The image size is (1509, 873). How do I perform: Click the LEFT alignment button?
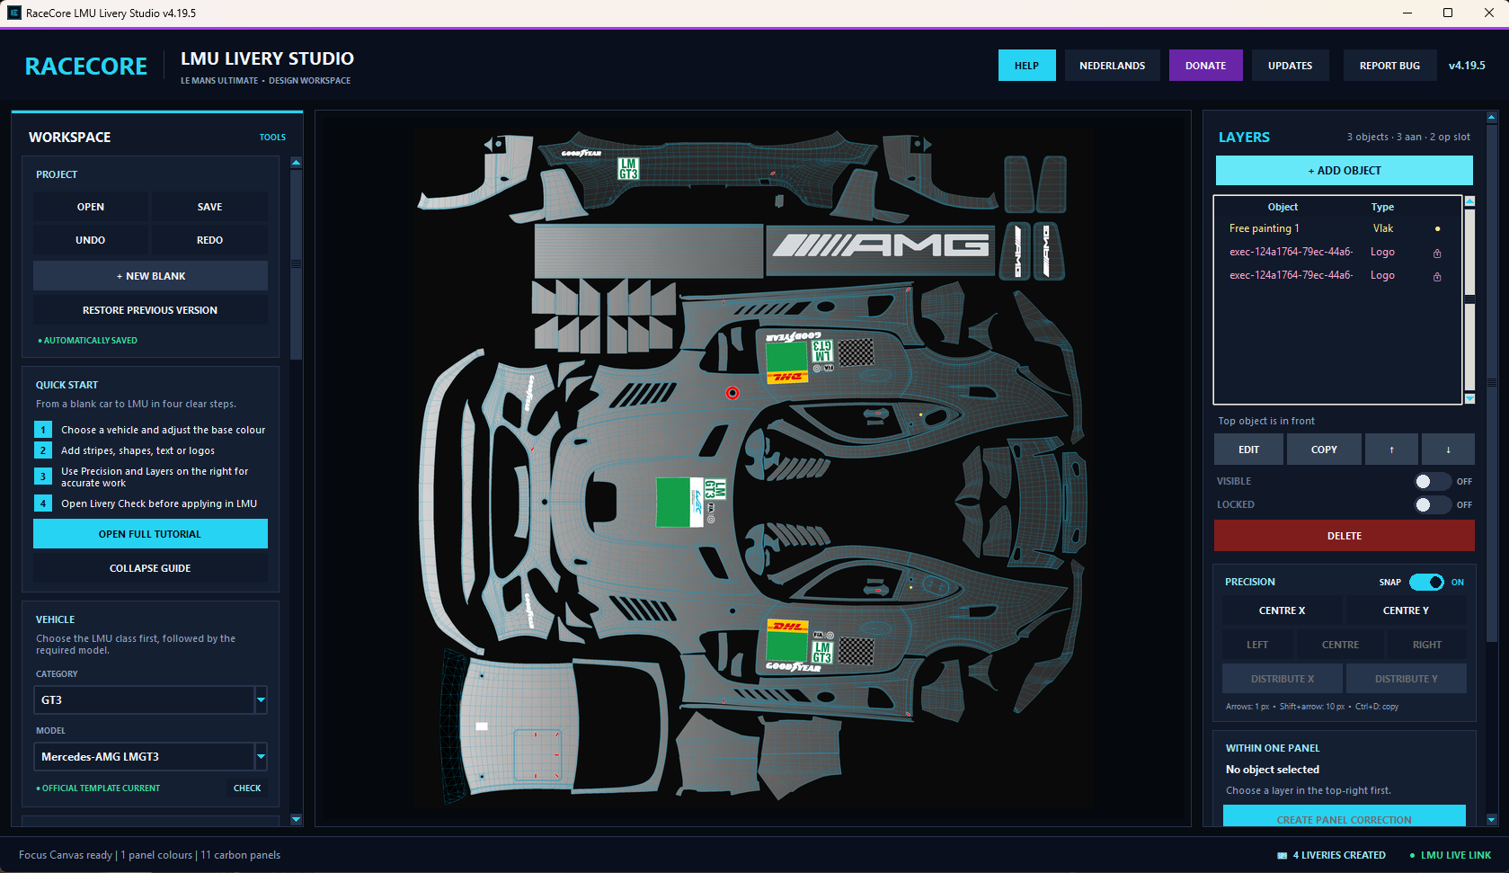[1257, 645]
